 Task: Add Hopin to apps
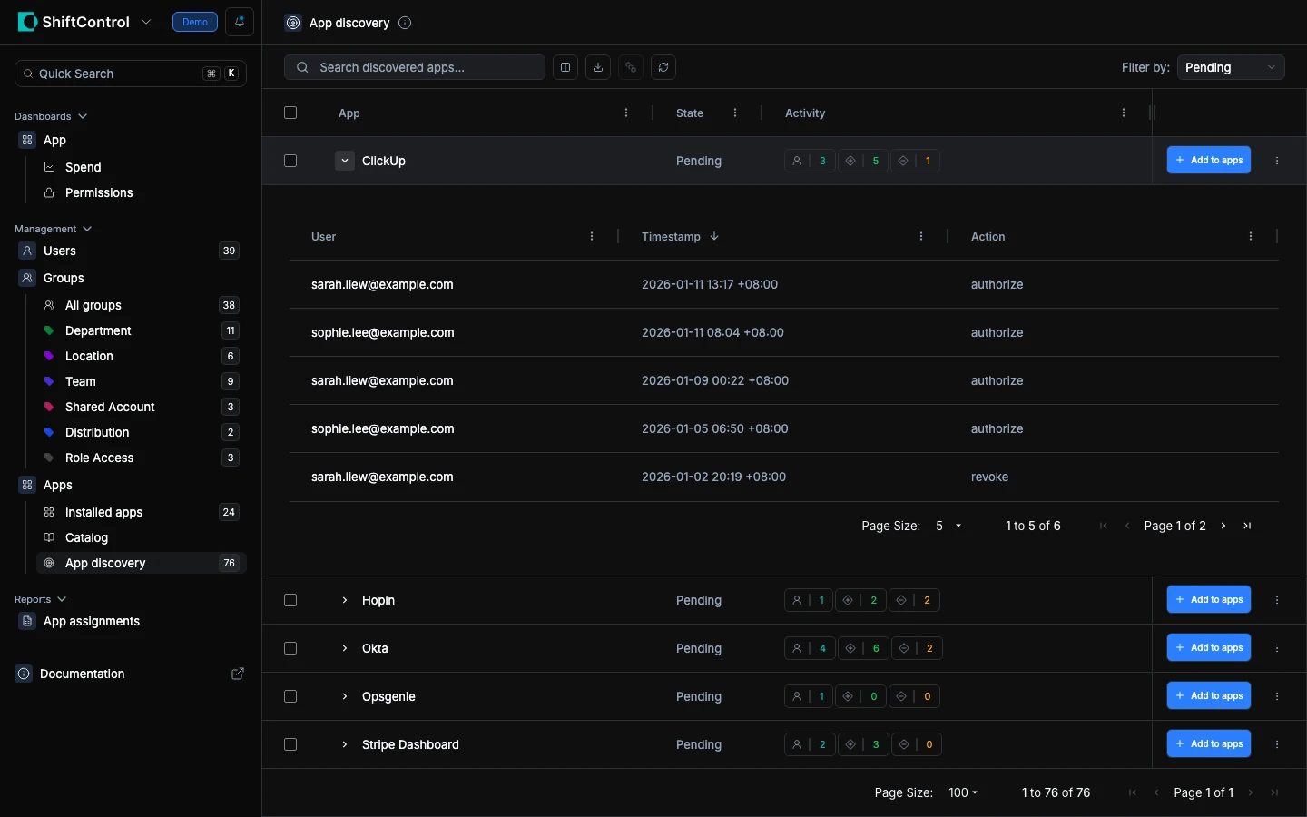[x=1208, y=599]
